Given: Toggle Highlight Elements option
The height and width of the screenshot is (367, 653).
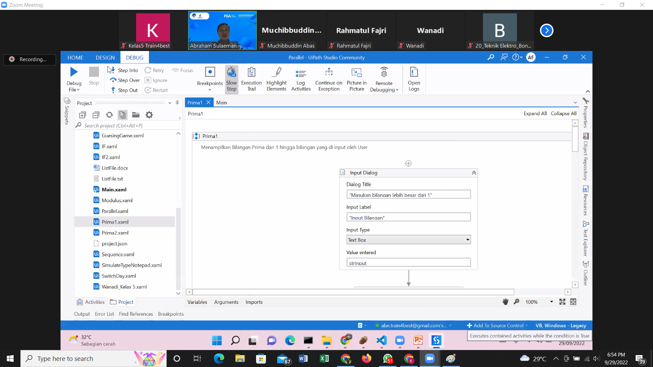Looking at the screenshot, I should (276, 79).
